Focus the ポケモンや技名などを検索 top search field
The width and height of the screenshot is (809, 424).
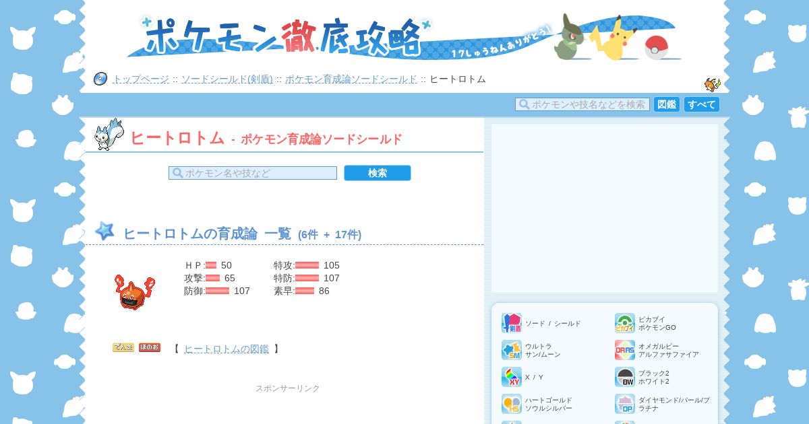(582, 104)
